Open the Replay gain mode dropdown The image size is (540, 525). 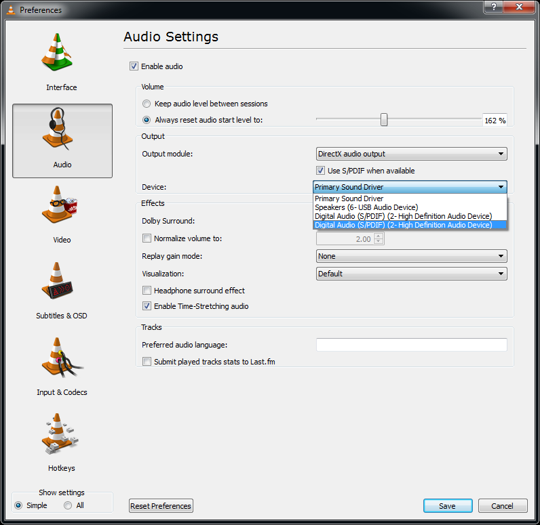[411, 256]
